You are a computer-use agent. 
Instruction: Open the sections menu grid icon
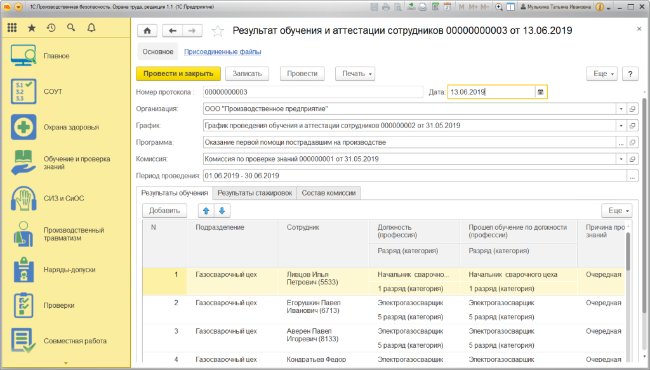(x=12, y=28)
